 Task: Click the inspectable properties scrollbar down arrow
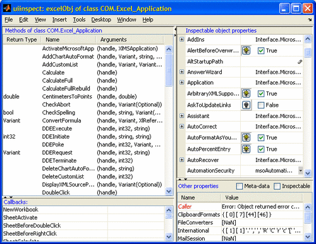(x=308, y=173)
